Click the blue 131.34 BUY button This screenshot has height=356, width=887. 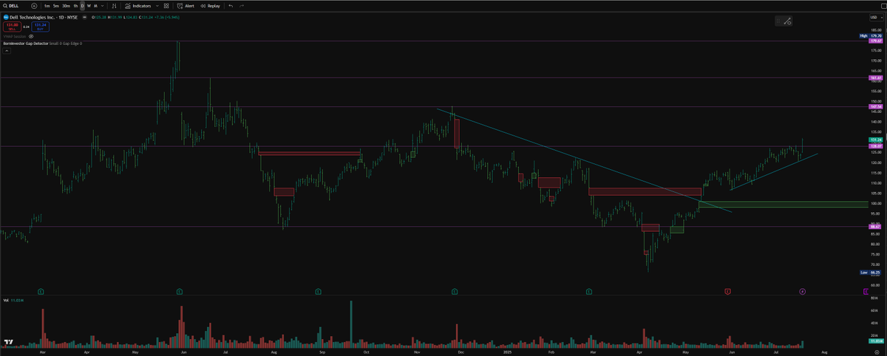tap(40, 27)
